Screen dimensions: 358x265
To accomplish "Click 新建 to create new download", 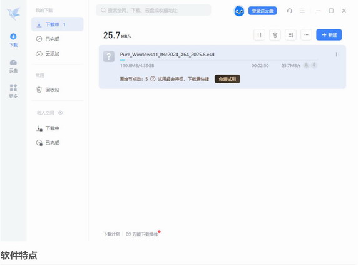I will (x=329, y=35).
